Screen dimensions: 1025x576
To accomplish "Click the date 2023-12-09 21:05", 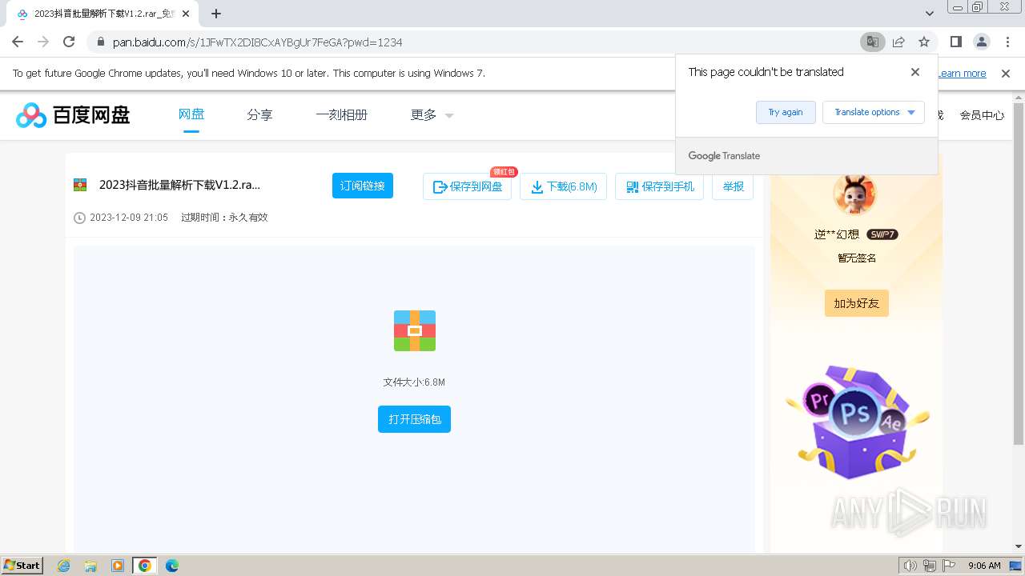I will (129, 218).
